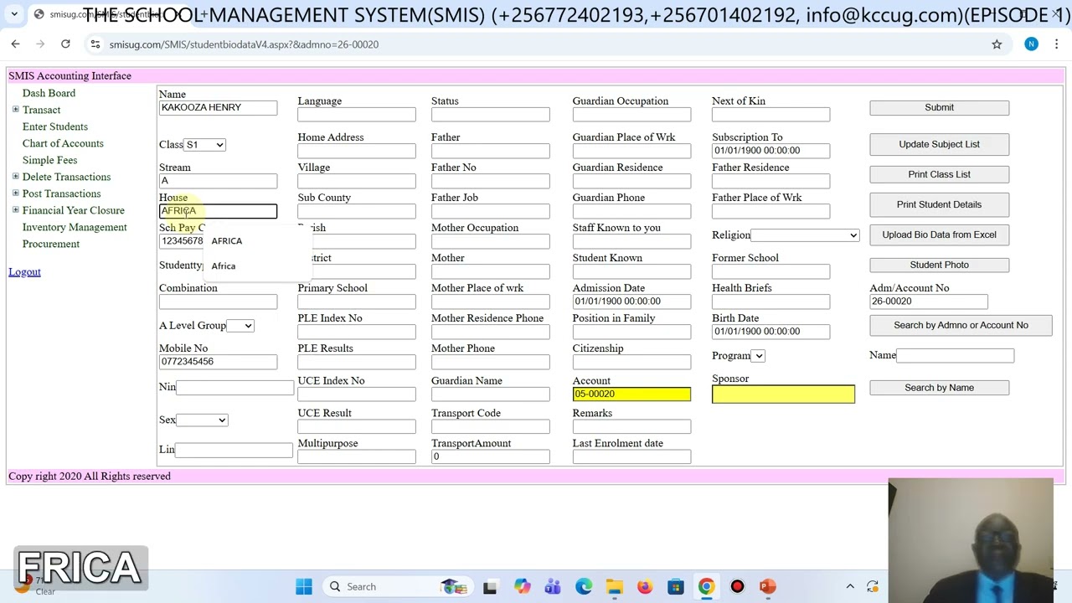The width and height of the screenshot is (1072, 603).
Task: Launch Copilot from the taskbar
Action: (522, 586)
